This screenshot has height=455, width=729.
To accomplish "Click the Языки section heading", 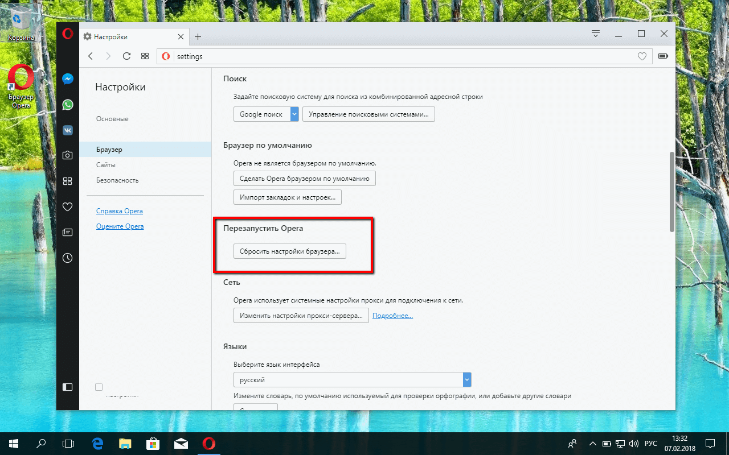I will pyautogui.click(x=235, y=346).
